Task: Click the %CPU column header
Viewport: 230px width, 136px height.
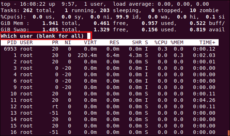Action: tap(161, 42)
